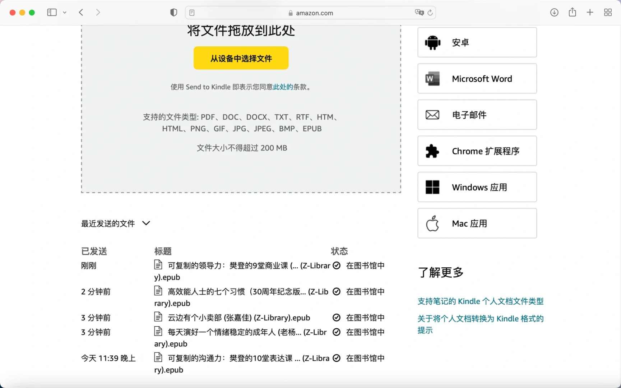Open the privacy report shield icon

tap(174, 13)
